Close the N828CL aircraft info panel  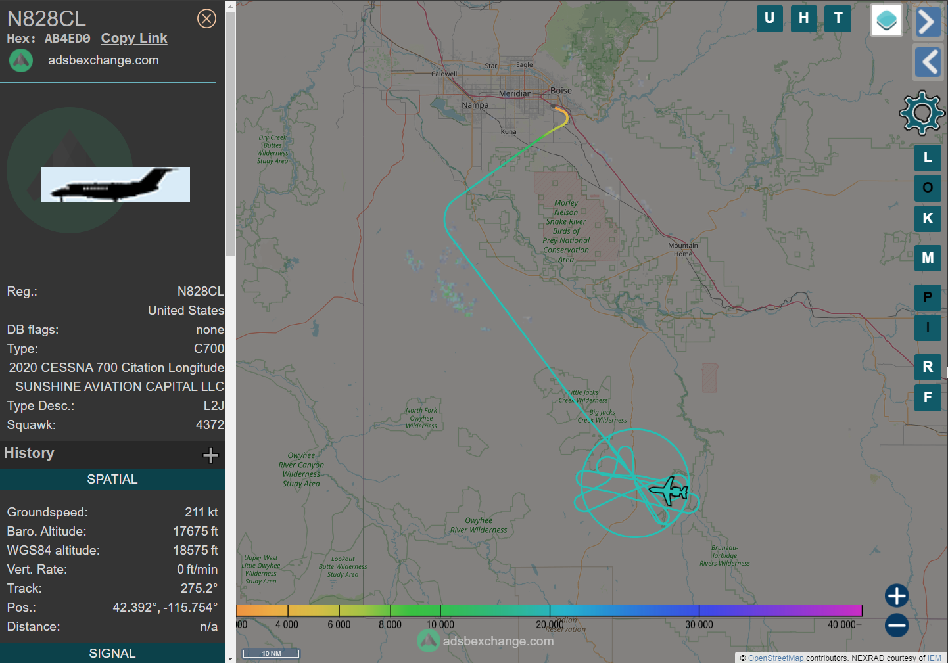click(206, 18)
